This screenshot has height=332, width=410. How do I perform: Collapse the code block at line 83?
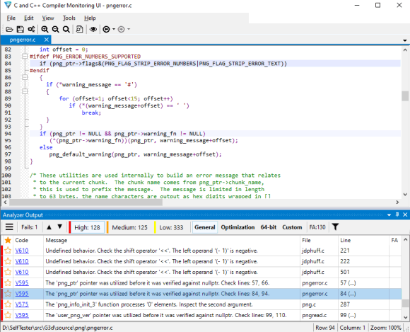[25, 57]
